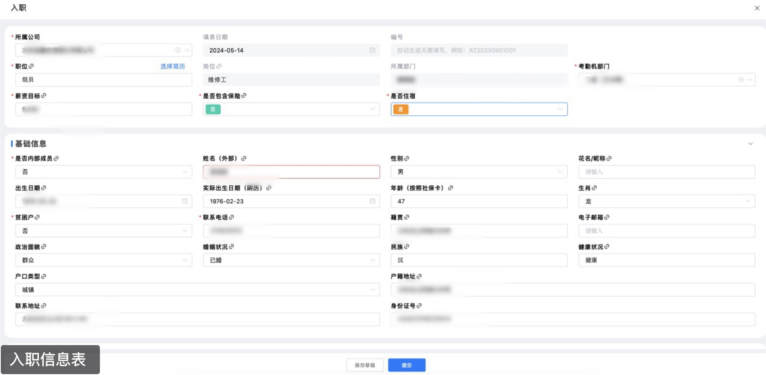766x375 pixels.
Task: Click the link icon beside 电子邮箱 label
Action: point(607,217)
